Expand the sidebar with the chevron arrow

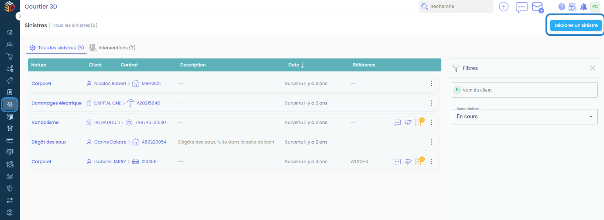click(20, 16)
